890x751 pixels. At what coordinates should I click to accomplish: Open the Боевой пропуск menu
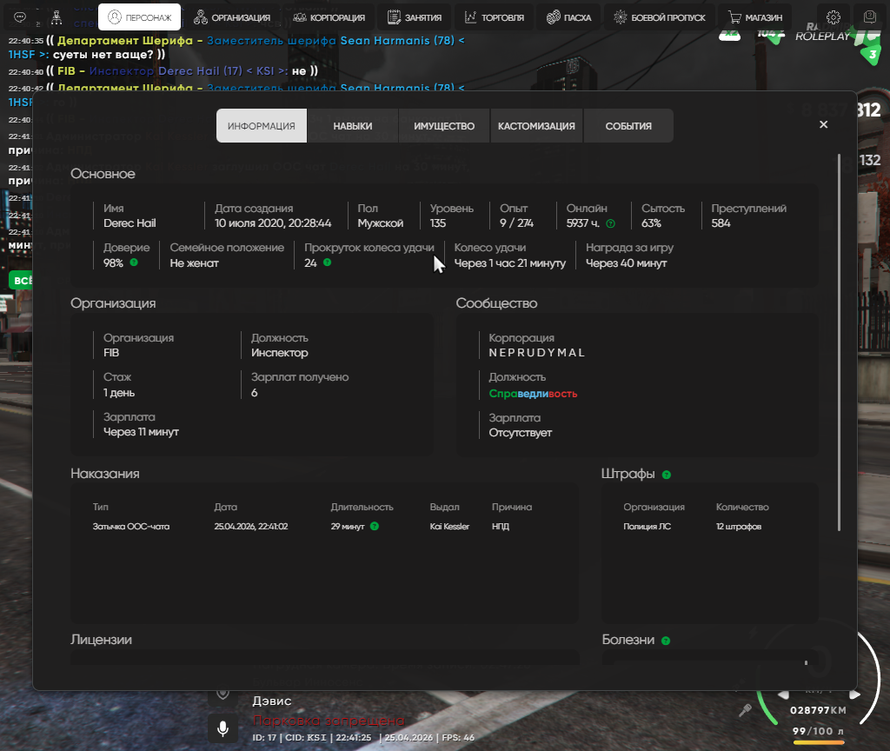660,17
